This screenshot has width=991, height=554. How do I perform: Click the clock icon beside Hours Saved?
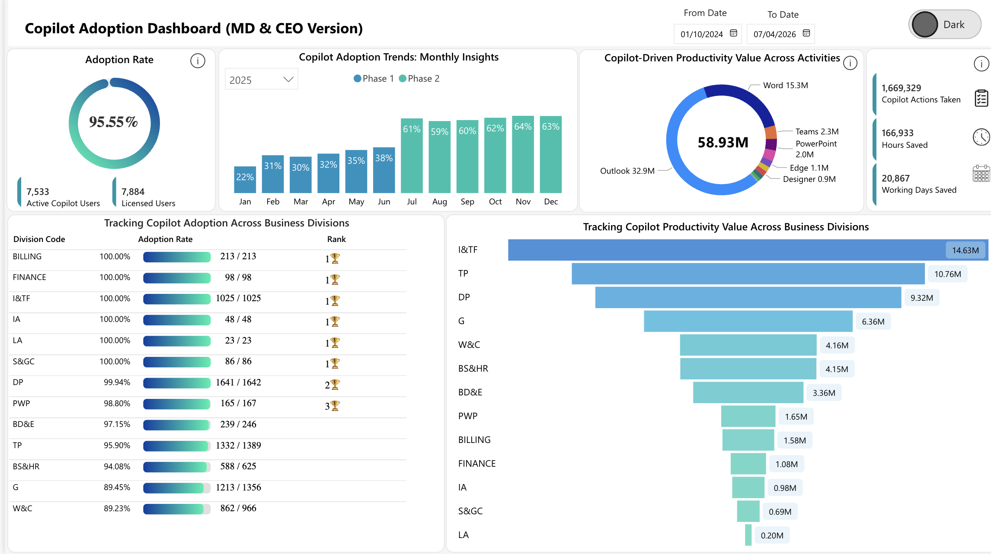(981, 137)
